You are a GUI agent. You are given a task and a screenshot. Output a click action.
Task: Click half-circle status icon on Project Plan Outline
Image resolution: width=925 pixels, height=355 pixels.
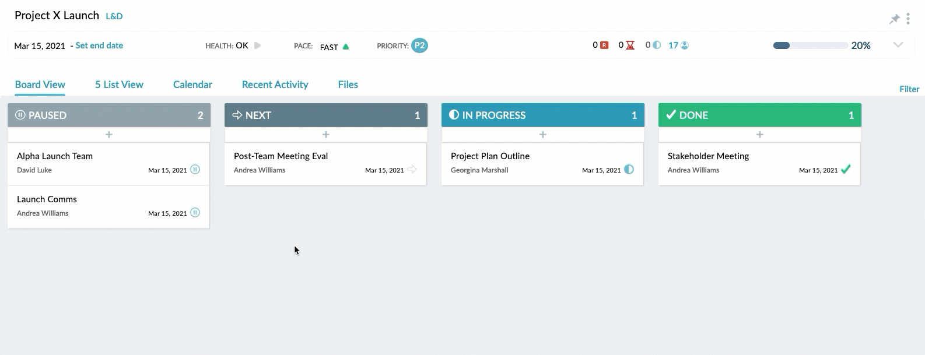629,170
